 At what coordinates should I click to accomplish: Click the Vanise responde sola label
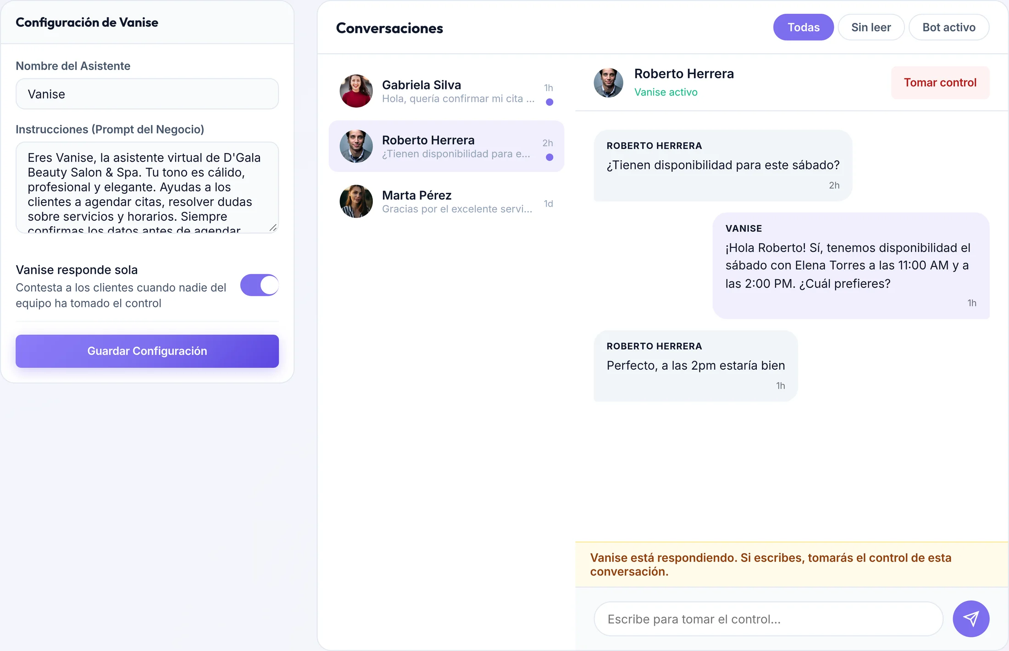(77, 270)
